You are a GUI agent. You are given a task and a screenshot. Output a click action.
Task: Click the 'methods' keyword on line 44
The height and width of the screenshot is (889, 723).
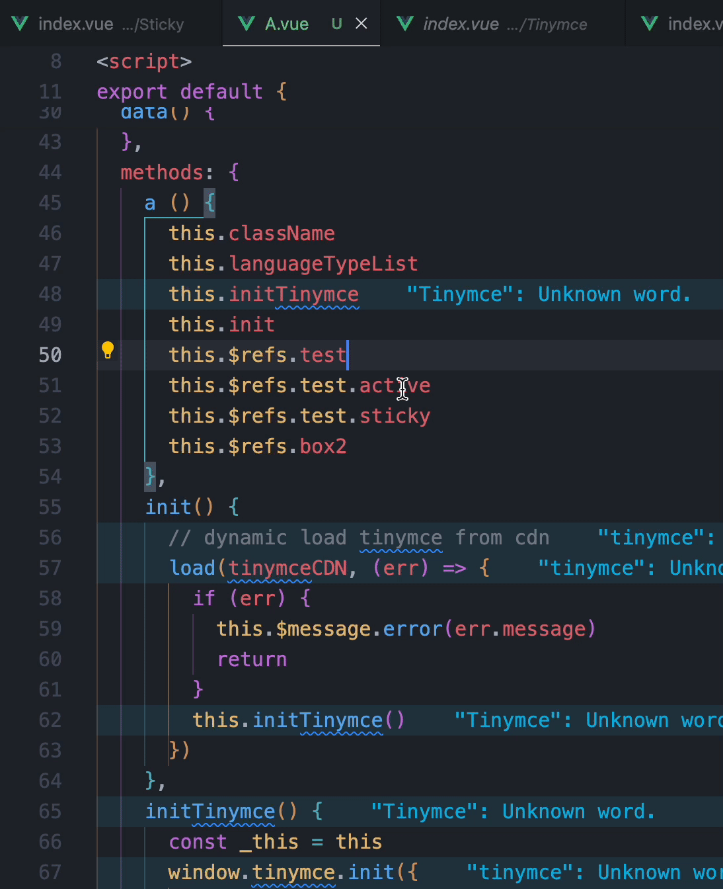[162, 173]
